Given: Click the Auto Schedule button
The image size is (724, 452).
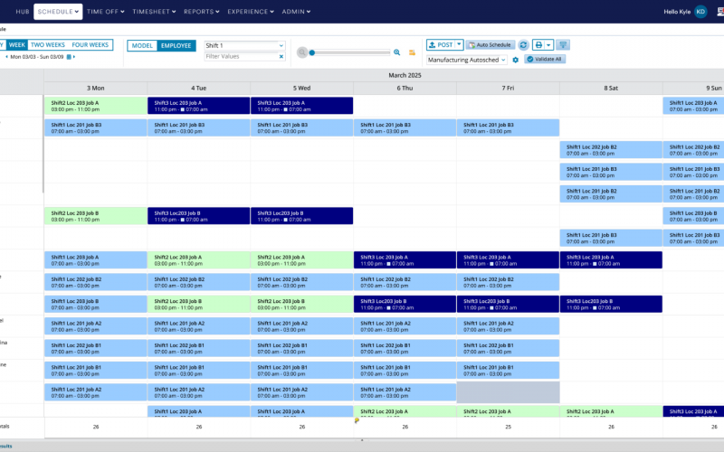Looking at the screenshot, I should click(x=490, y=44).
